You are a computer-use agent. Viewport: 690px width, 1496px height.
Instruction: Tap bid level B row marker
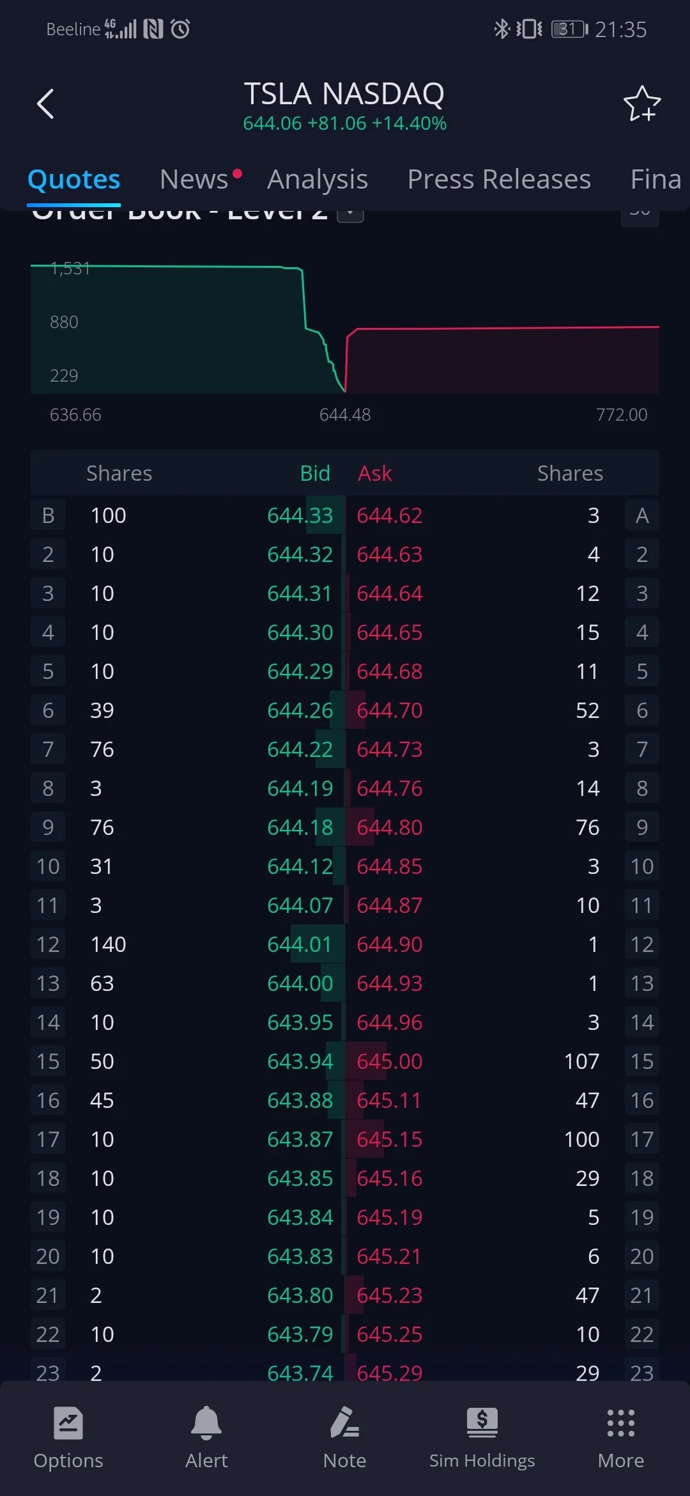[48, 515]
